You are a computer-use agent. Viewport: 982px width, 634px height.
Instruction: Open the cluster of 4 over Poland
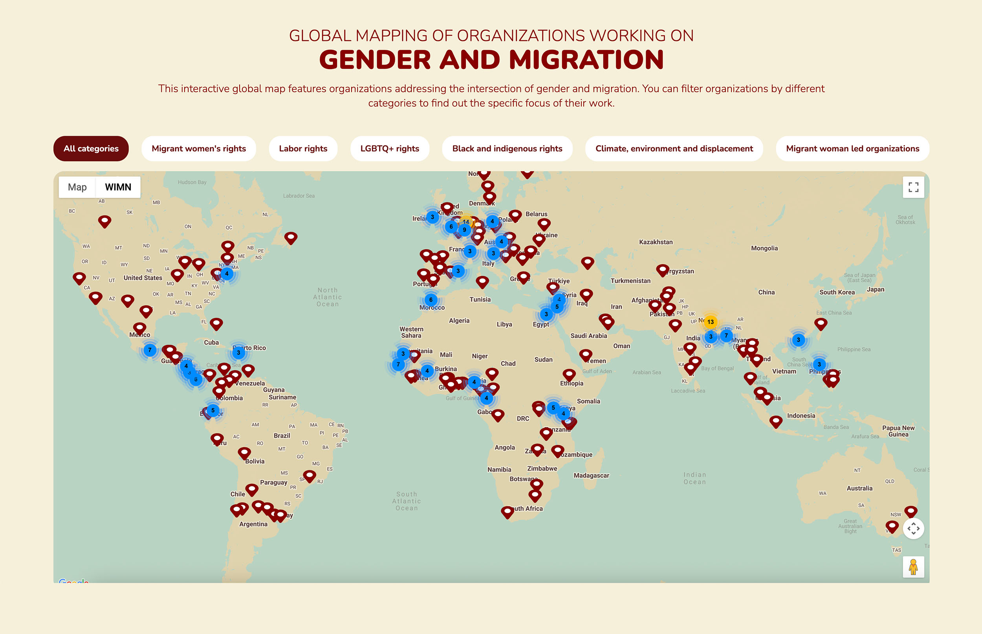pos(492,221)
